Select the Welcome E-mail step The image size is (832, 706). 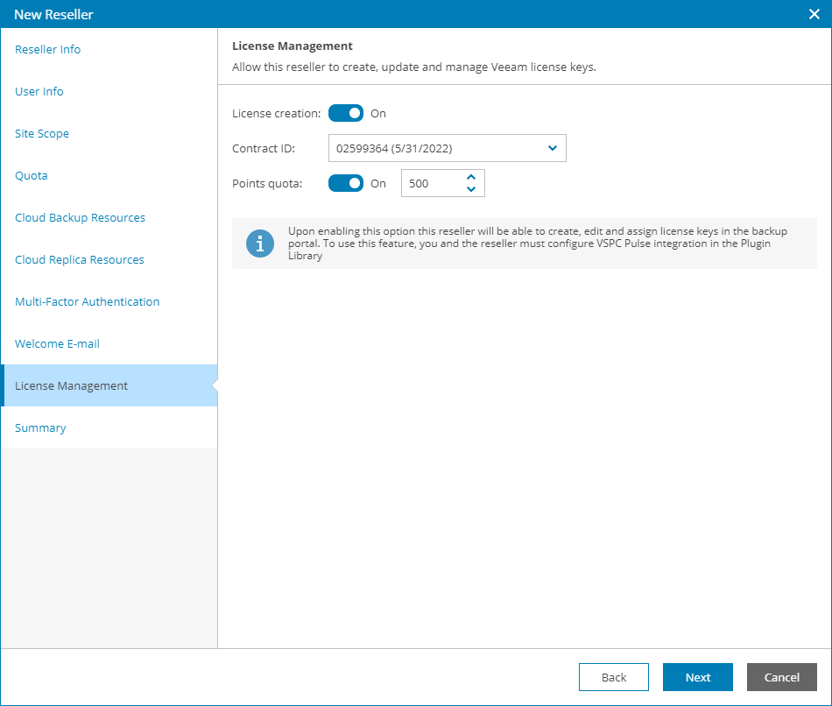pyautogui.click(x=58, y=344)
